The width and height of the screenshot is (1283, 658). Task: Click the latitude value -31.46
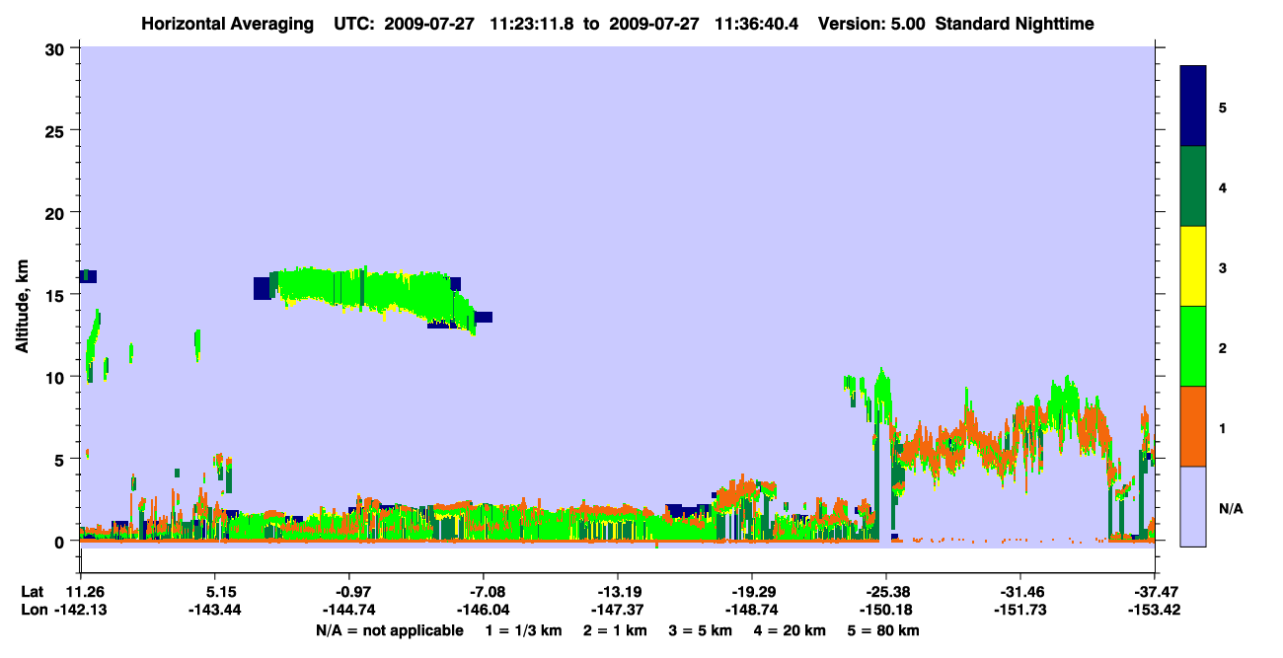pyautogui.click(x=1020, y=593)
